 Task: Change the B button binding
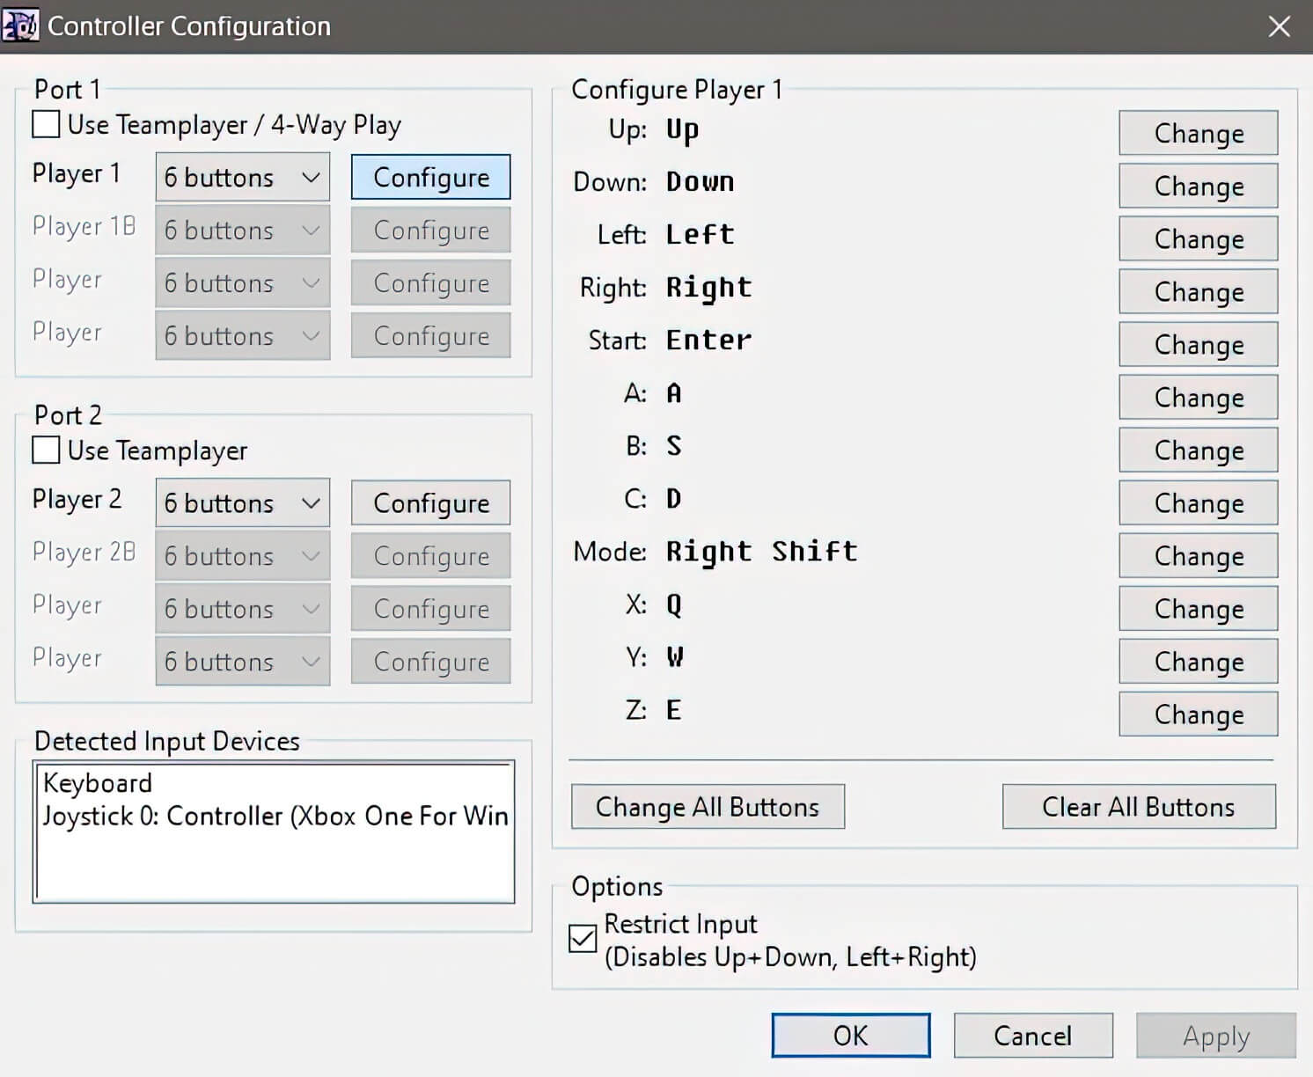[x=1199, y=450]
